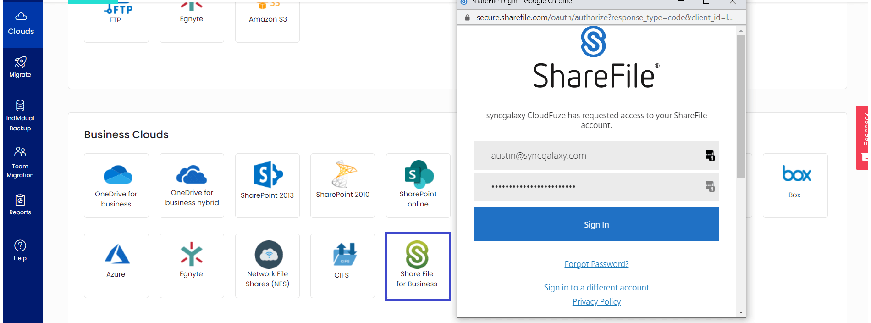Open the Migrate rocket icon

point(20,62)
